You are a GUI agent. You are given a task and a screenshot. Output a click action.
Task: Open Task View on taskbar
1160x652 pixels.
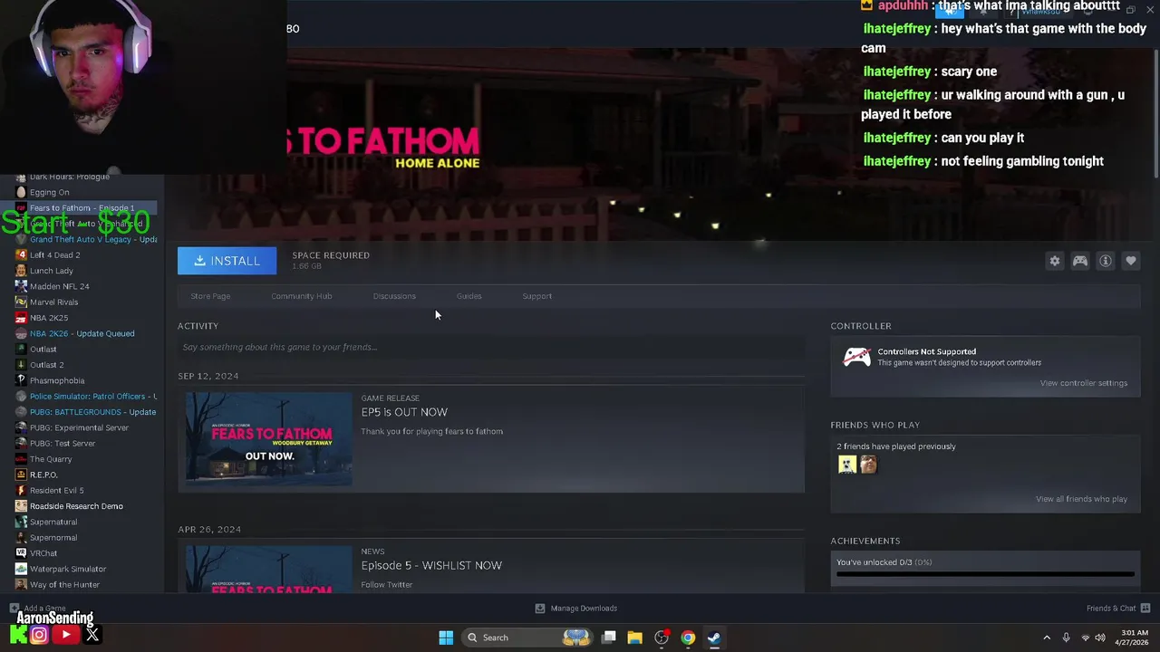pos(609,638)
